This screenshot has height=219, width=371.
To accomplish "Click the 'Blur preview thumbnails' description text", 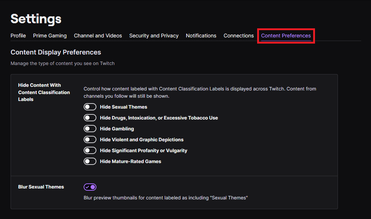I will point(165,198).
